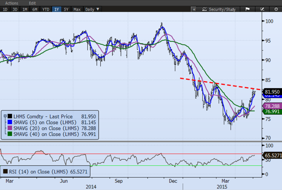Click the flag event marker icon

tap(247, 9)
